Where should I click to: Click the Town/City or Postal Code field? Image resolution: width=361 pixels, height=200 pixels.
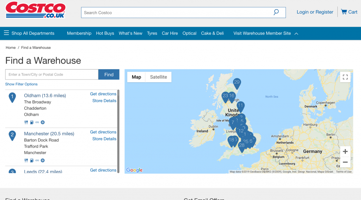coord(52,75)
